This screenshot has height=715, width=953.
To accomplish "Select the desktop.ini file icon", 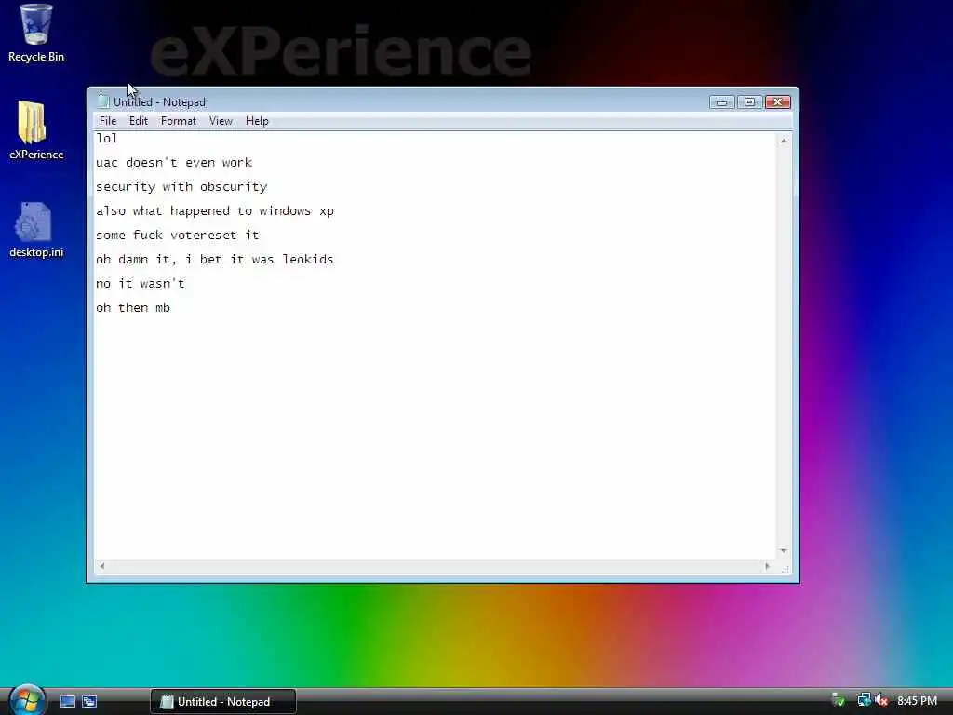I will point(36,230).
